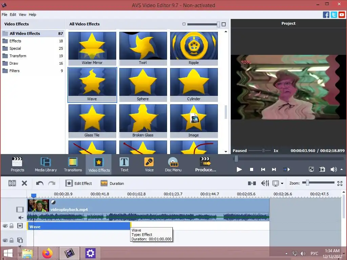Choose the Glass Tile effect

point(92,121)
